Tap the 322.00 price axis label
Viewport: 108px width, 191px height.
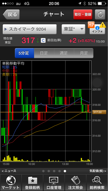coord(97,74)
